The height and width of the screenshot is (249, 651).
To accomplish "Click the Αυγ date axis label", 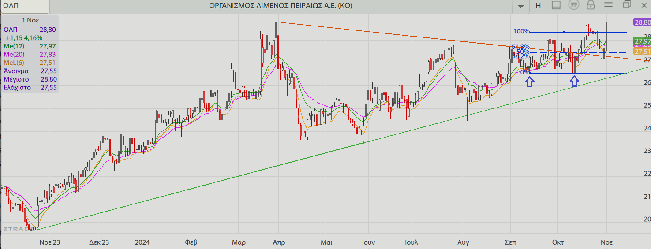I will pos(463,242).
